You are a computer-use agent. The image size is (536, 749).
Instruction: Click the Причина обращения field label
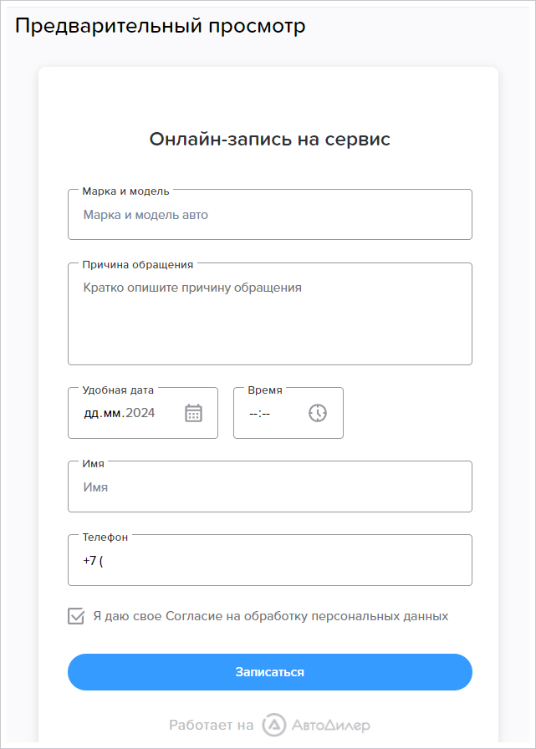138,265
